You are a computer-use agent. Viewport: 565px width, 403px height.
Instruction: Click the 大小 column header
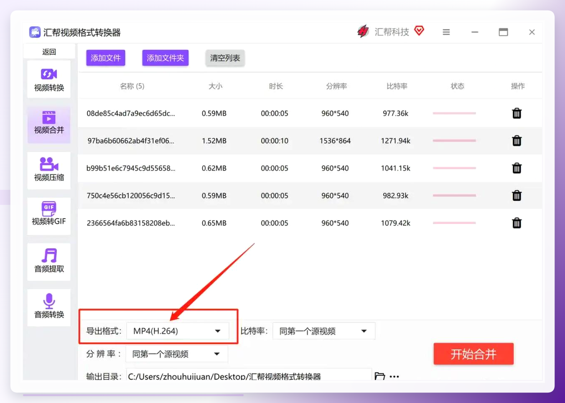coord(215,86)
